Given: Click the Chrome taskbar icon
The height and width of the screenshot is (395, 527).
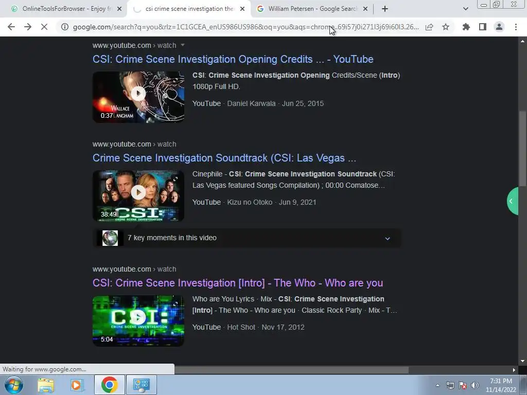Looking at the screenshot, I should pyautogui.click(x=109, y=385).
